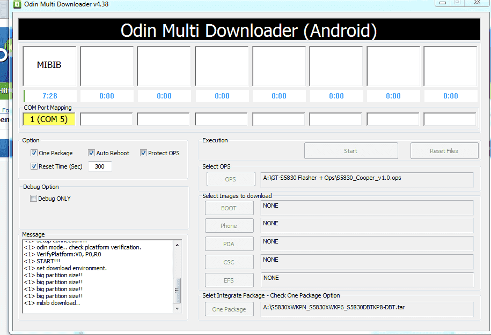The height and width of the screenshot is (335, 491).
Task: Click the Phone NONE path field
Action: [367, 225]
